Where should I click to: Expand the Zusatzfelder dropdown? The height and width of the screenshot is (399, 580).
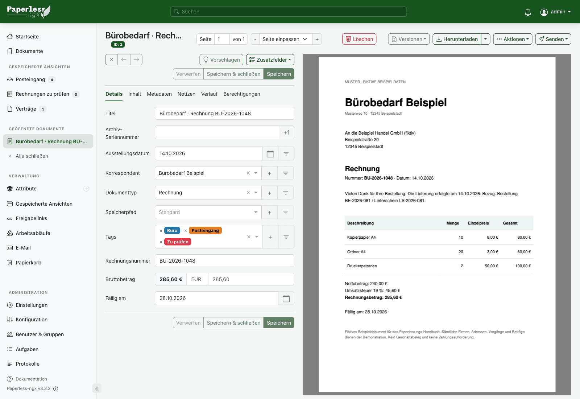pos(270,59)
